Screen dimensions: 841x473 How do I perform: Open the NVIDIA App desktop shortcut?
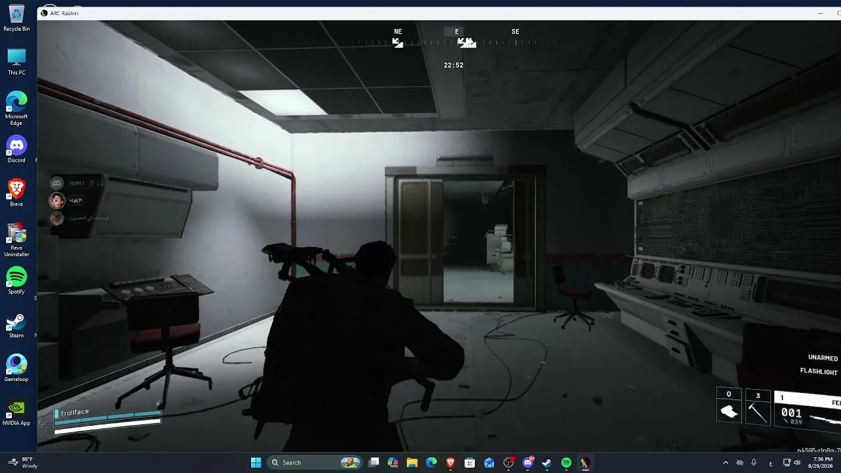click(16, 413)
